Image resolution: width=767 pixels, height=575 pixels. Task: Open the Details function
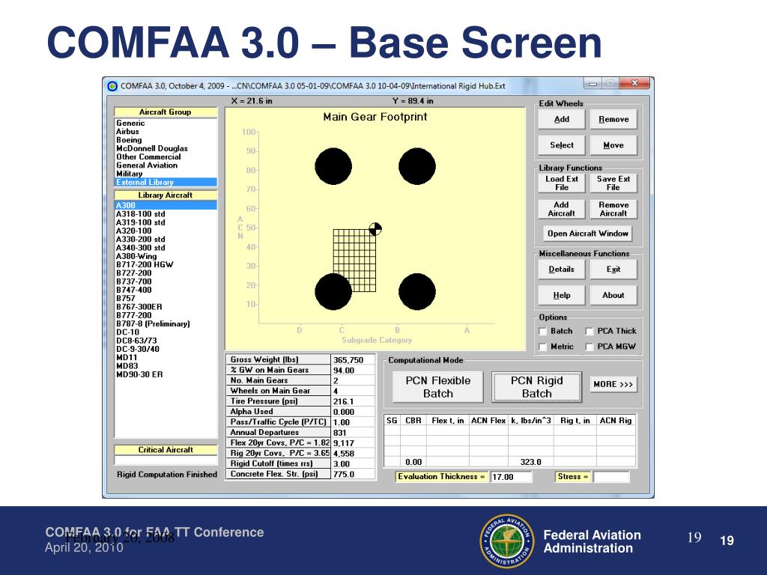pos(562,270)
